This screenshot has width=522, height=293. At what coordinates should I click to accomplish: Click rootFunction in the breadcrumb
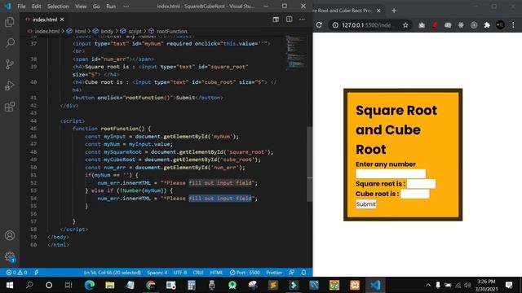click(172, 31)
